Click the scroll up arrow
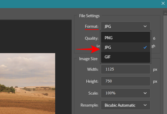Image resolution: width=167 pixels, height=114 pixels. (x=165, y=13)
